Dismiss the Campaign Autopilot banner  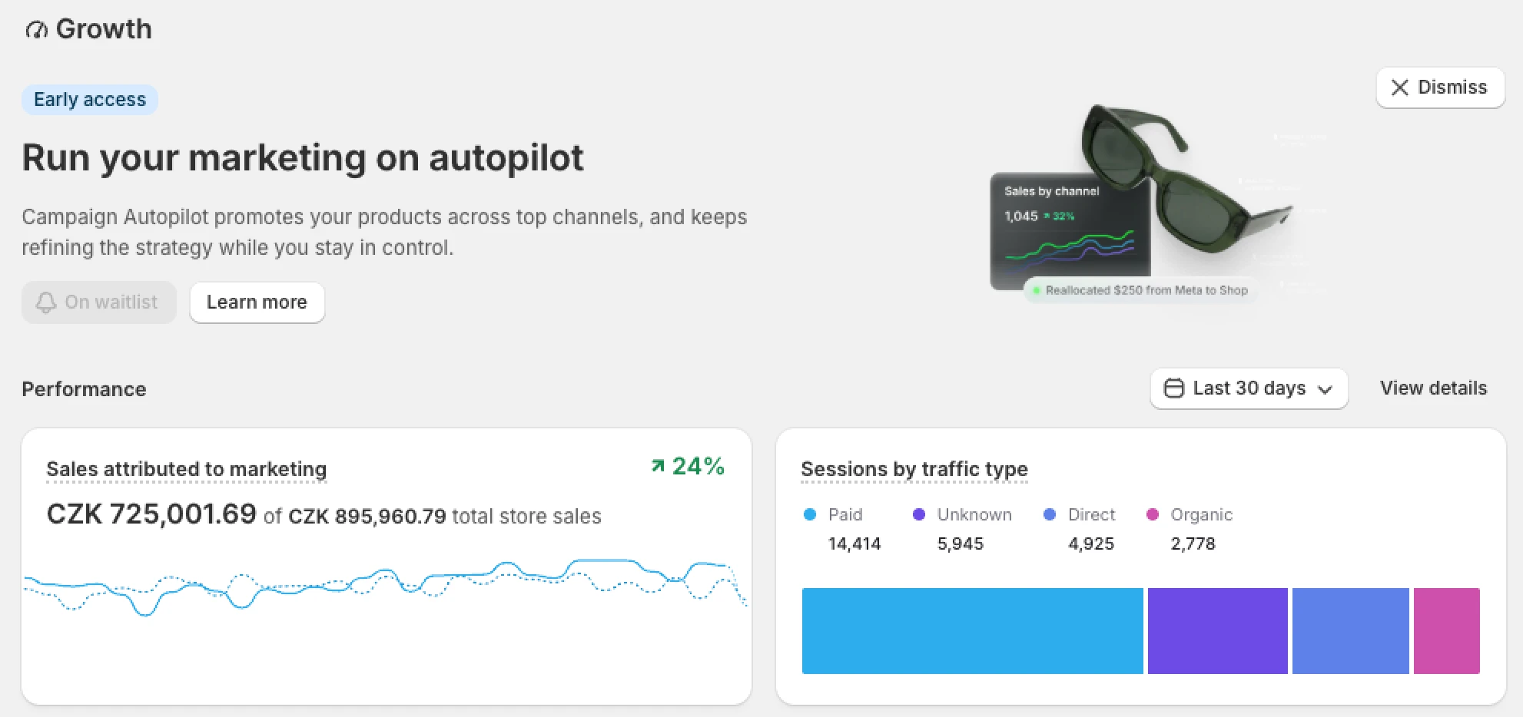click(1440, 88)
